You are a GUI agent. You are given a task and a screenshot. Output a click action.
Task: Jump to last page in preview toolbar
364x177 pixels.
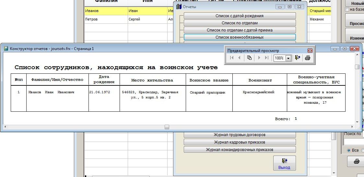tap(267, 58)
